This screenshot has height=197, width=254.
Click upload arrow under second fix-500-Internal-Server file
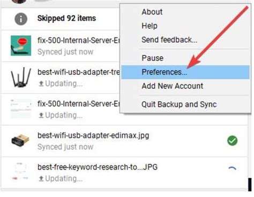click(41, 115)
